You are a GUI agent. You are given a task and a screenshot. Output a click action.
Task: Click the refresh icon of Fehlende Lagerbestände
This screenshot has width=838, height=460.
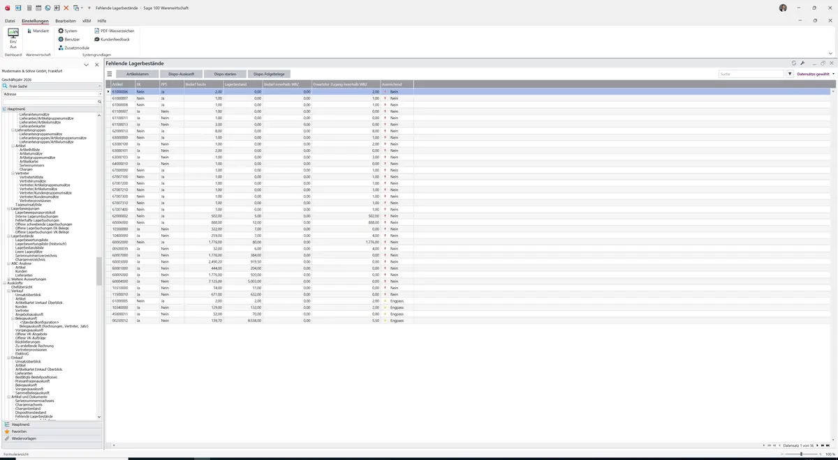(794, 63)
